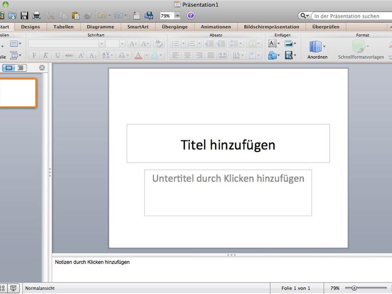Open the SmartArt ribbon tab
392x294 pixels.
138,27
